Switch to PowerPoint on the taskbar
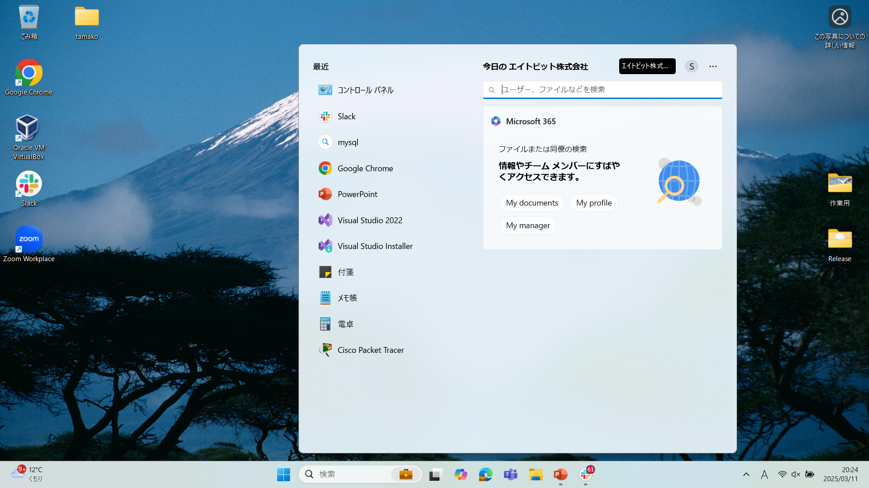The width and height of the screenshot is (869, 488). click(560, 474)
